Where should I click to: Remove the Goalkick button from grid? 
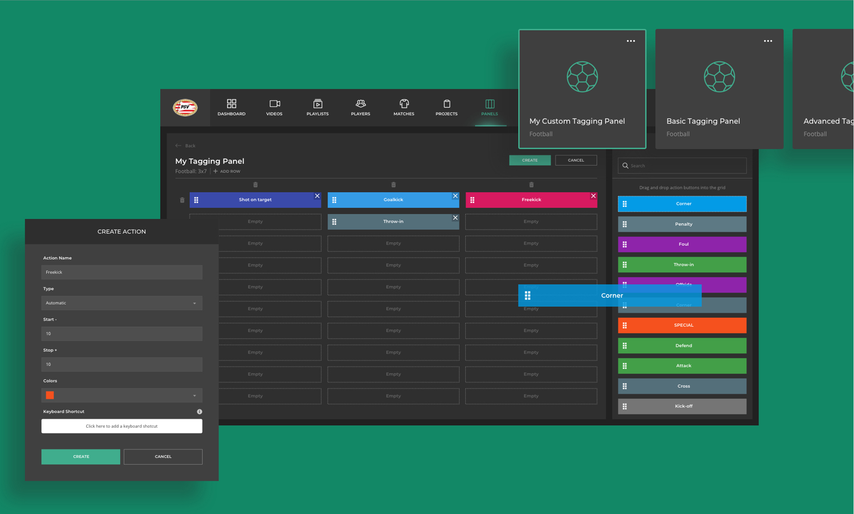pyautogui.click(x=455, y=196)
